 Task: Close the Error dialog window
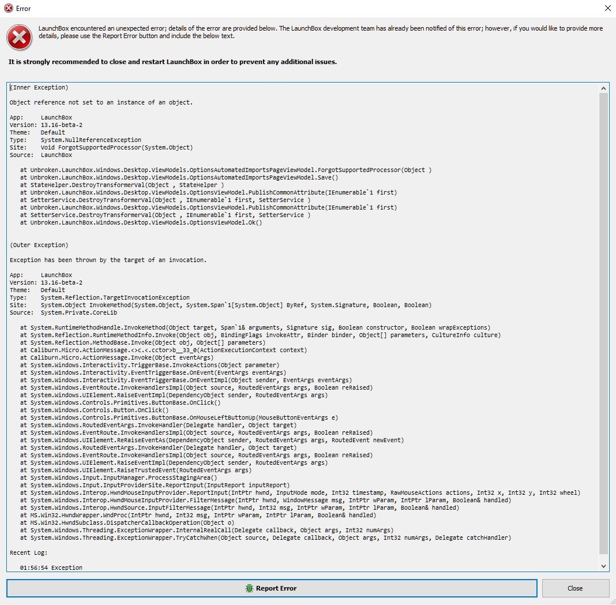tap(607, 8)
